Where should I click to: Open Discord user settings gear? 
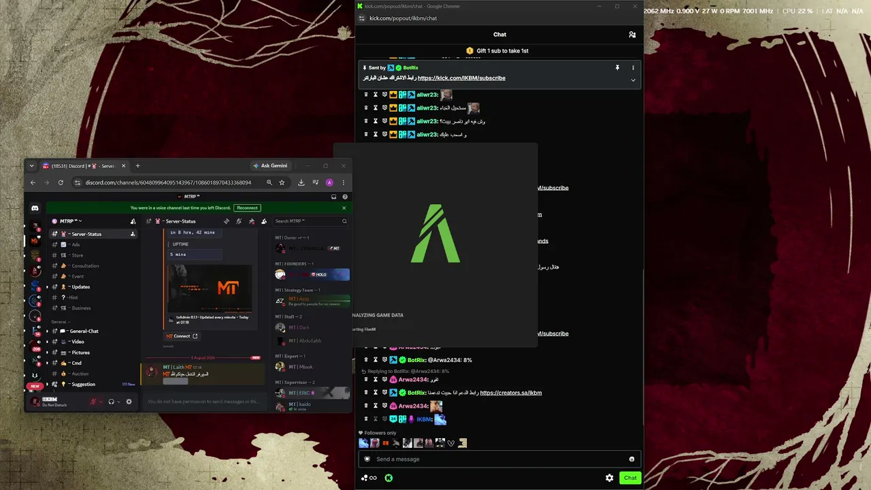click(x=129, y=402)
